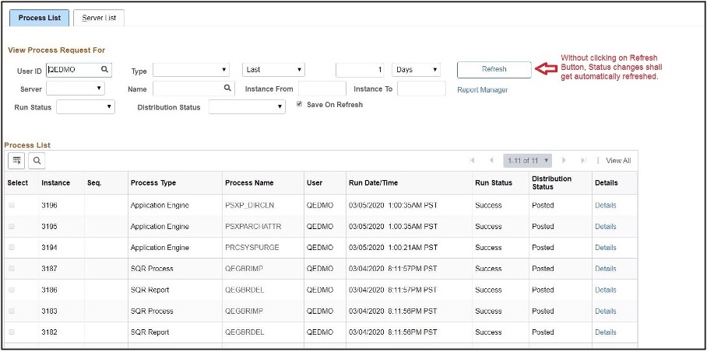Toggle the Save On Refresh checkbox
This screenshot has width=707, height=351.
(300, 104)
